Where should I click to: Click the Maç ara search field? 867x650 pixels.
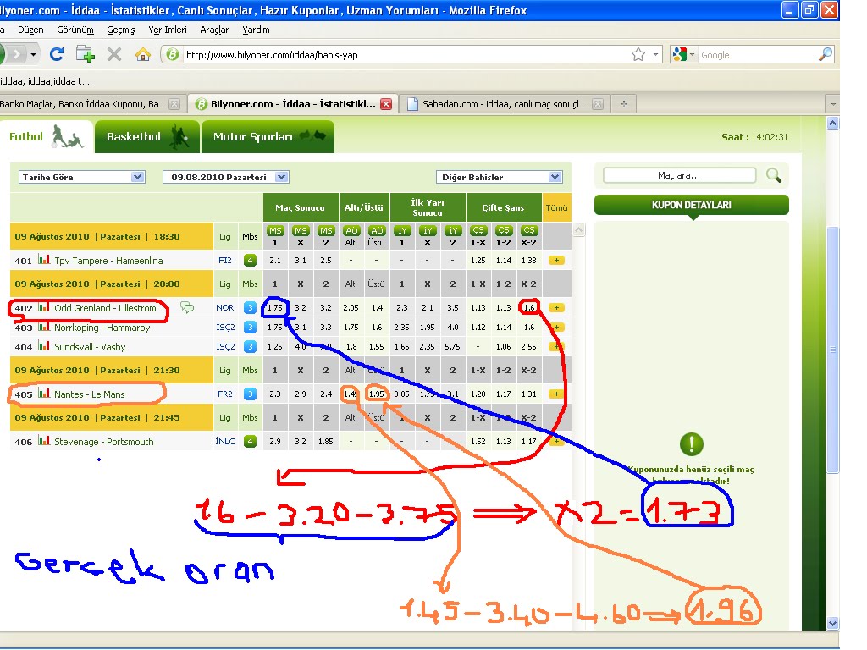679,175
